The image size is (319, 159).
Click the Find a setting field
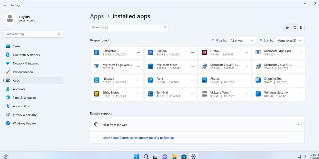click(33, 34)
